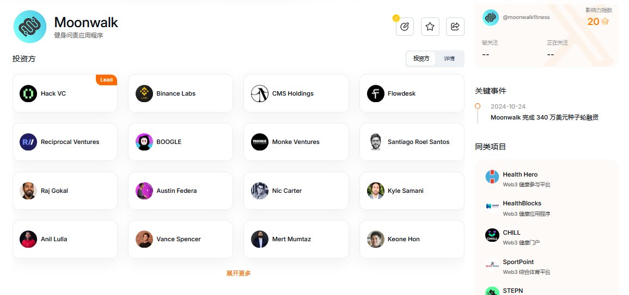
Task: Click the Moonwalk project logo
Action: point(30,27)
